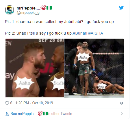Open the mrPepple display name link
Viewport: 130px width, 119px height.
coord(28,8)
